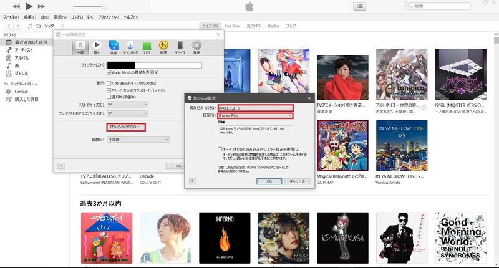Open the Magical Babyrinth album cover
The width and height of the screenshot is (499, 268).
pos(342,145)
